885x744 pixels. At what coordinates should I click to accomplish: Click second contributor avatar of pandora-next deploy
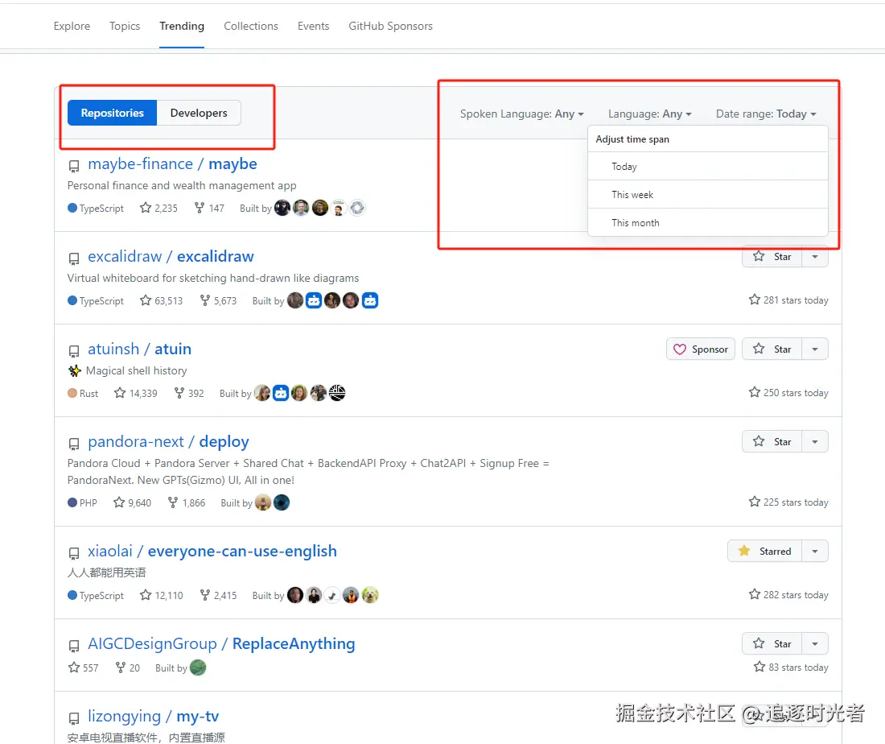click(282, 502)
